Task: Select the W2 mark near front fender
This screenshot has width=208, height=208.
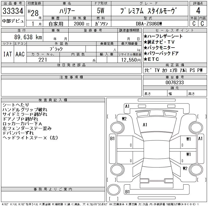Action: tap(124, 119)
